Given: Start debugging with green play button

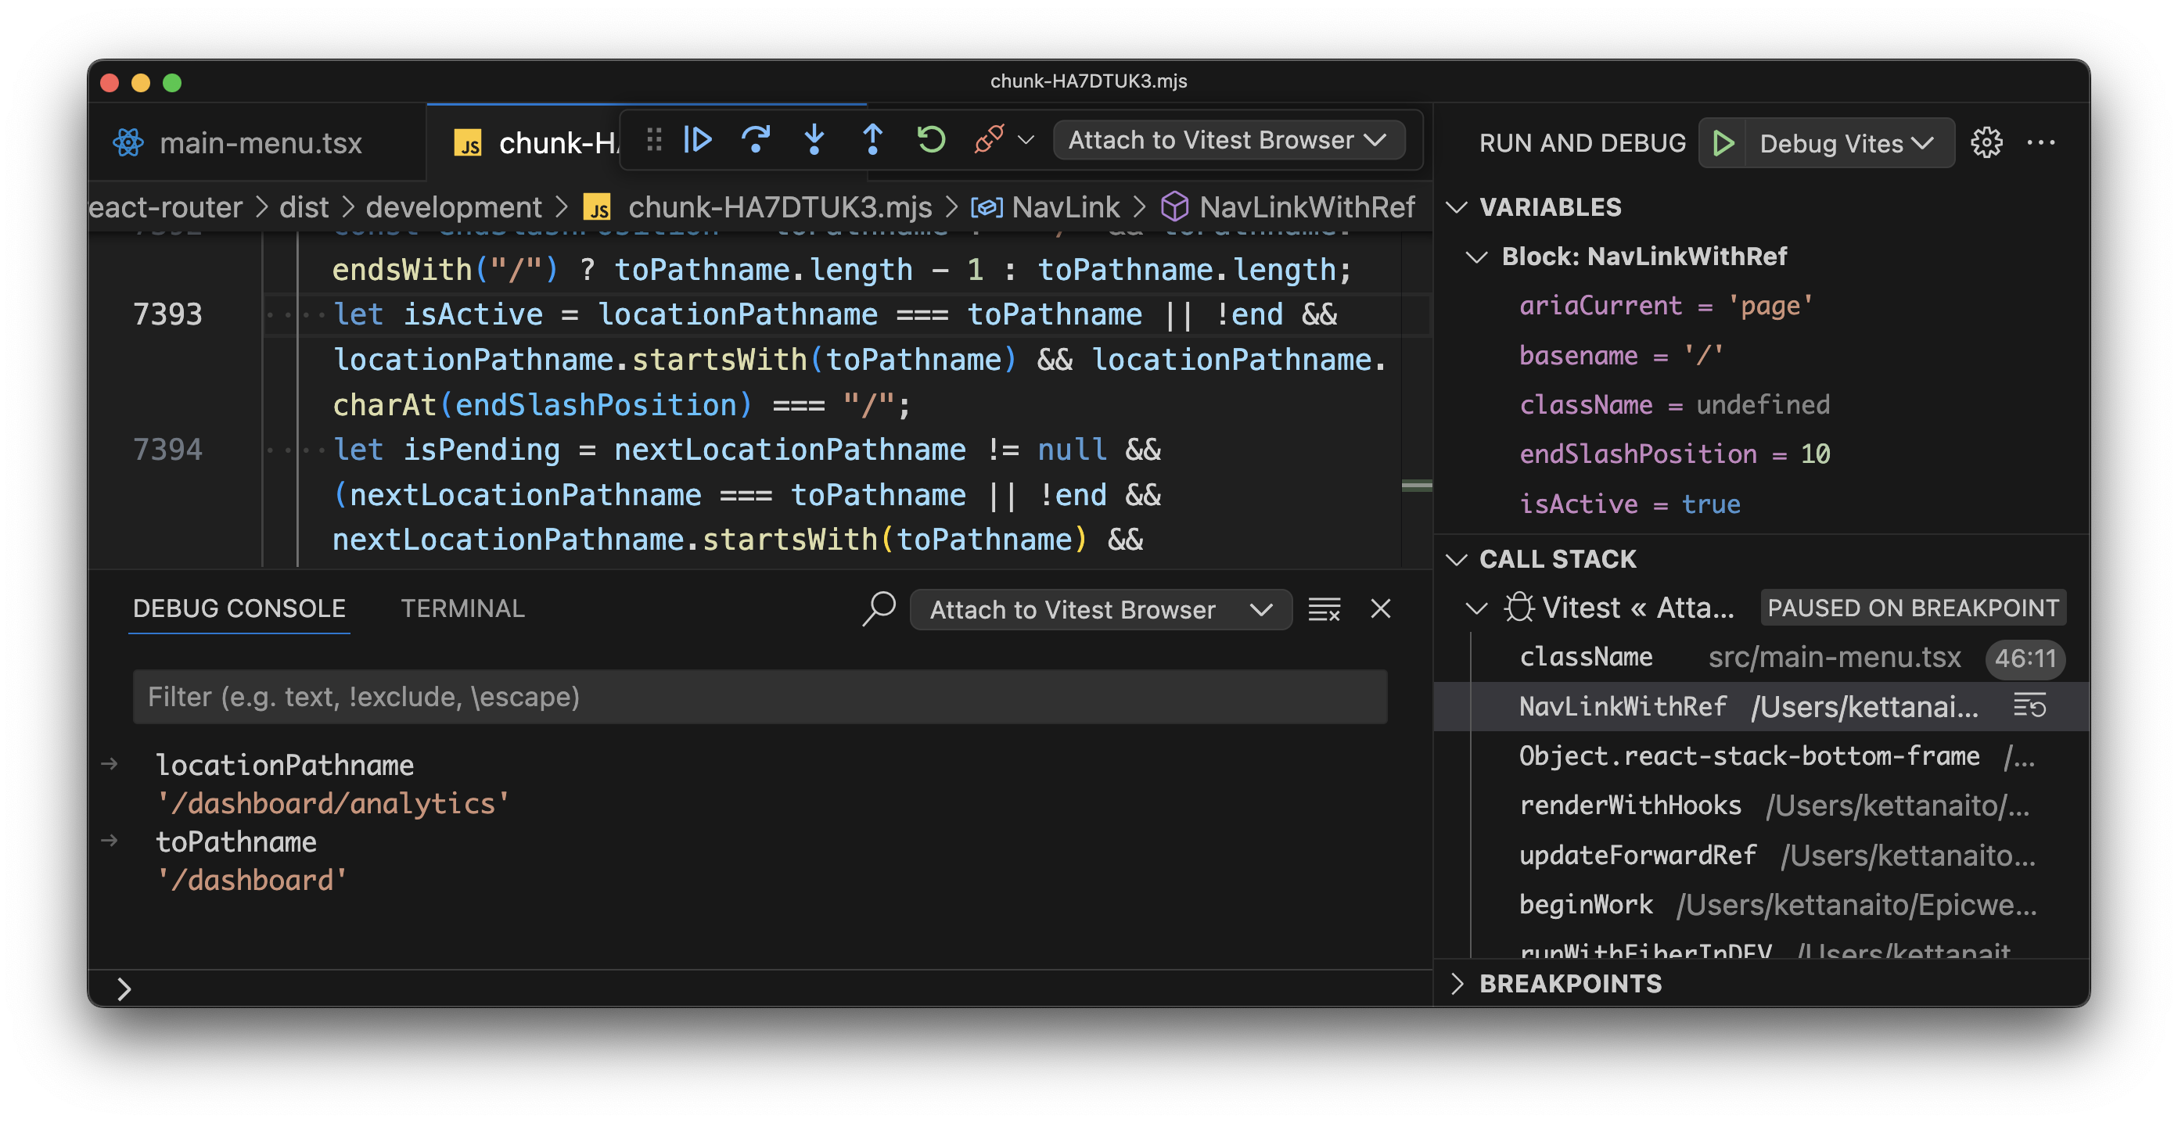Looking at the screenshot, I should click(x=1723, y=143).
